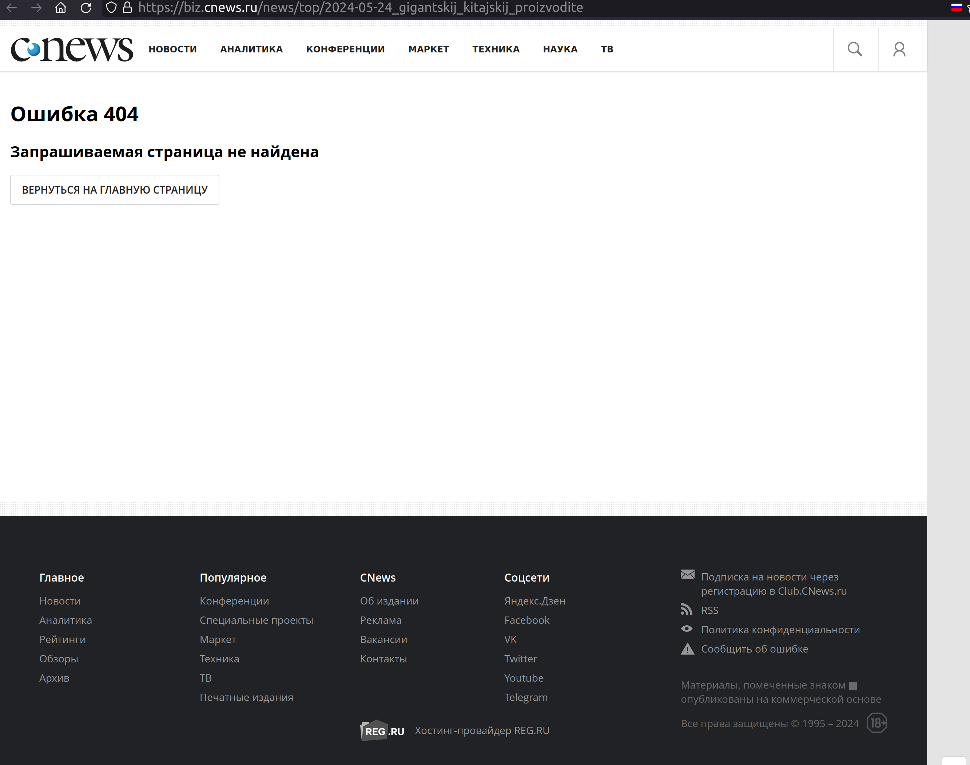Click the browser back arrow

pos(12,8)
